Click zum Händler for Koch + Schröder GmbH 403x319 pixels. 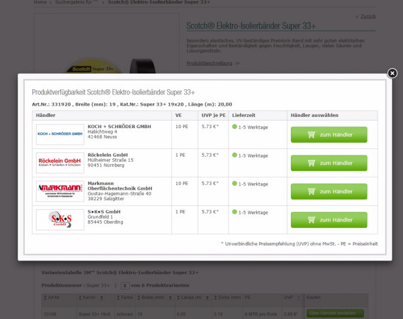329,135
